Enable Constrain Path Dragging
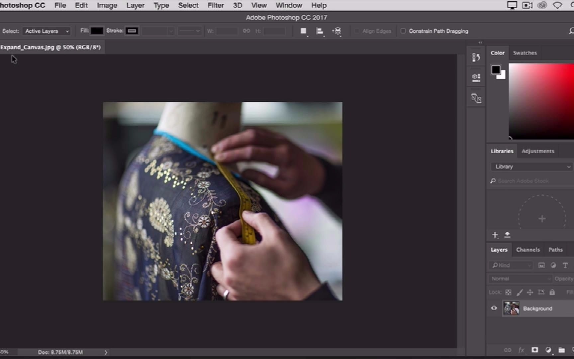 point(403,31)
